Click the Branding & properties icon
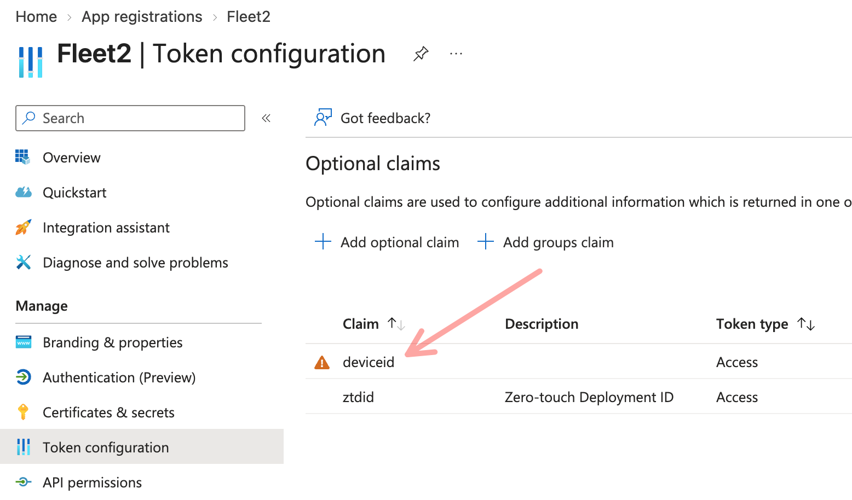The image size is (852, 500). click(23, 342)
